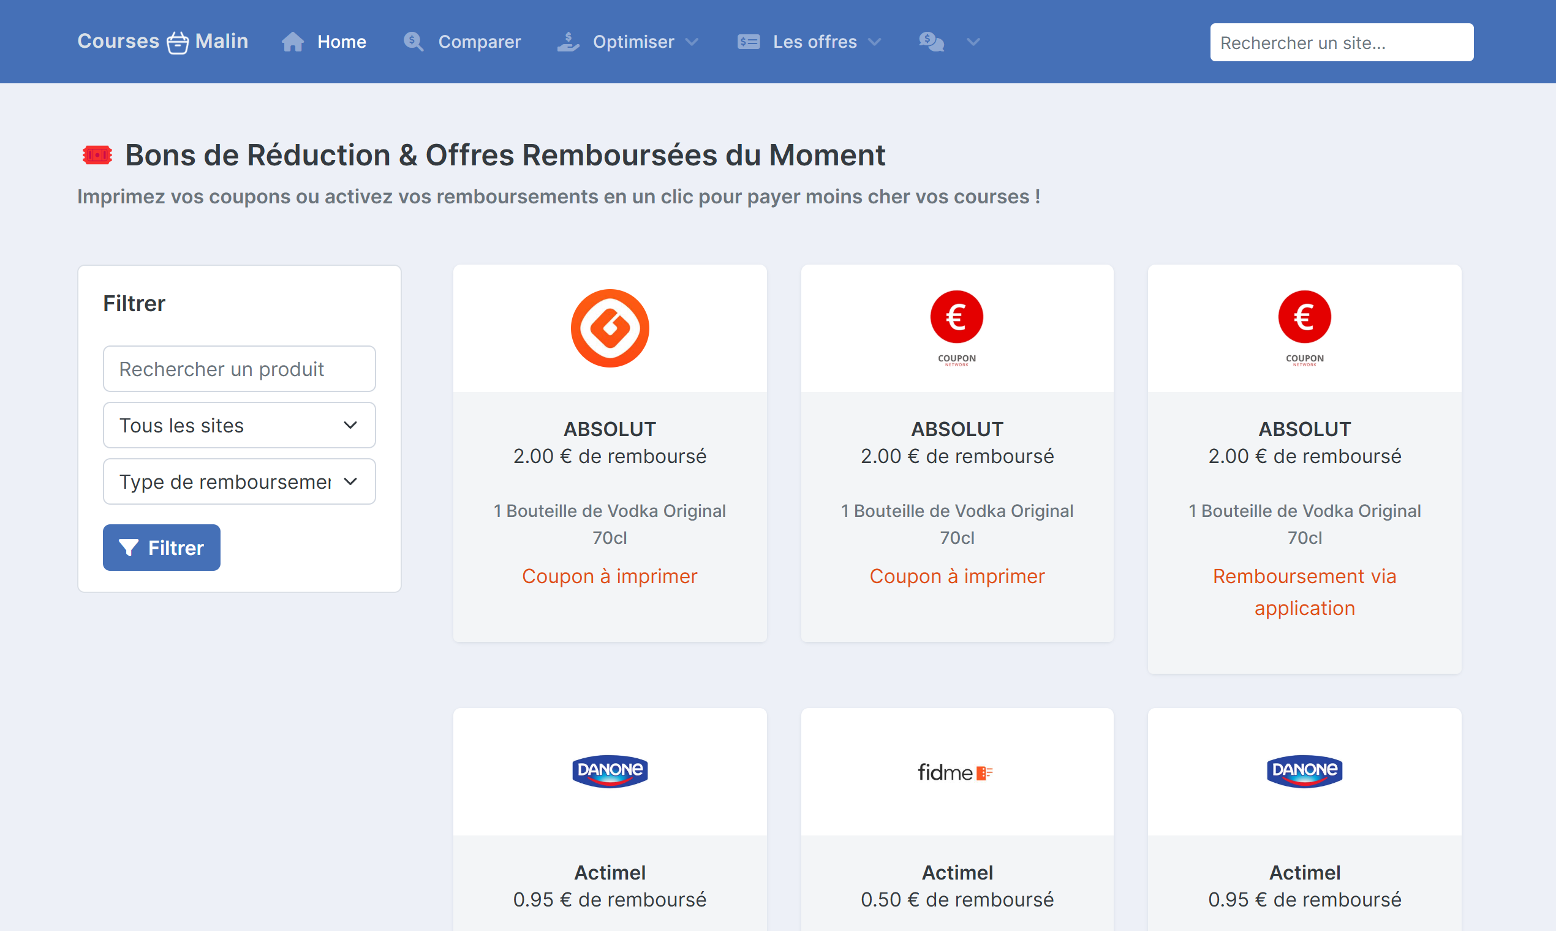Open the Comparer menu item
This screenshot has width=1556, height=931.
[462, 42]
